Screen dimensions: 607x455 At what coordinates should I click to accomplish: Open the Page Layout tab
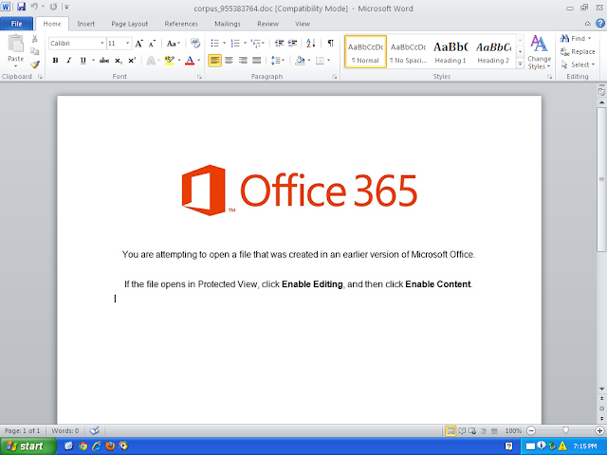tap(130, 24)
